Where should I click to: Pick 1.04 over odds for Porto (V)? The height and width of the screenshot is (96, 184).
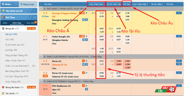[119, 61]
